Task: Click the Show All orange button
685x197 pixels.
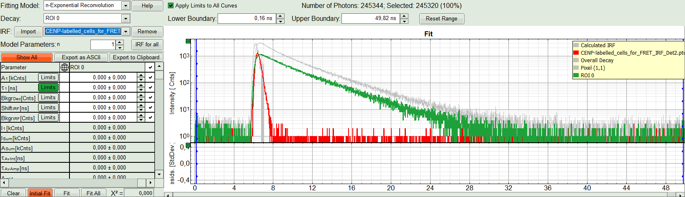Action: click(26, 57)
